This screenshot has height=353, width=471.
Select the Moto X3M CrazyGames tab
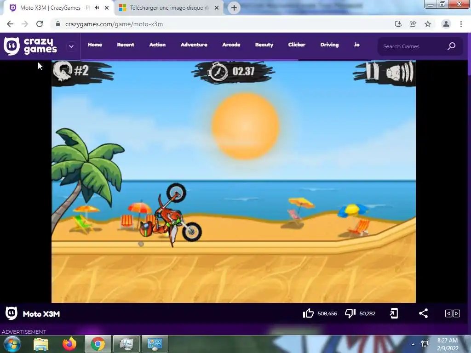click(x=54, y=8)
